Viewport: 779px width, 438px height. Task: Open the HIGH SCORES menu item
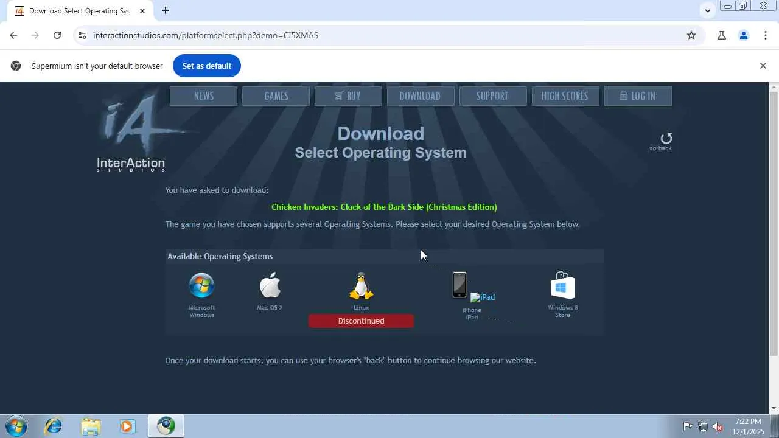coord(565,96)
